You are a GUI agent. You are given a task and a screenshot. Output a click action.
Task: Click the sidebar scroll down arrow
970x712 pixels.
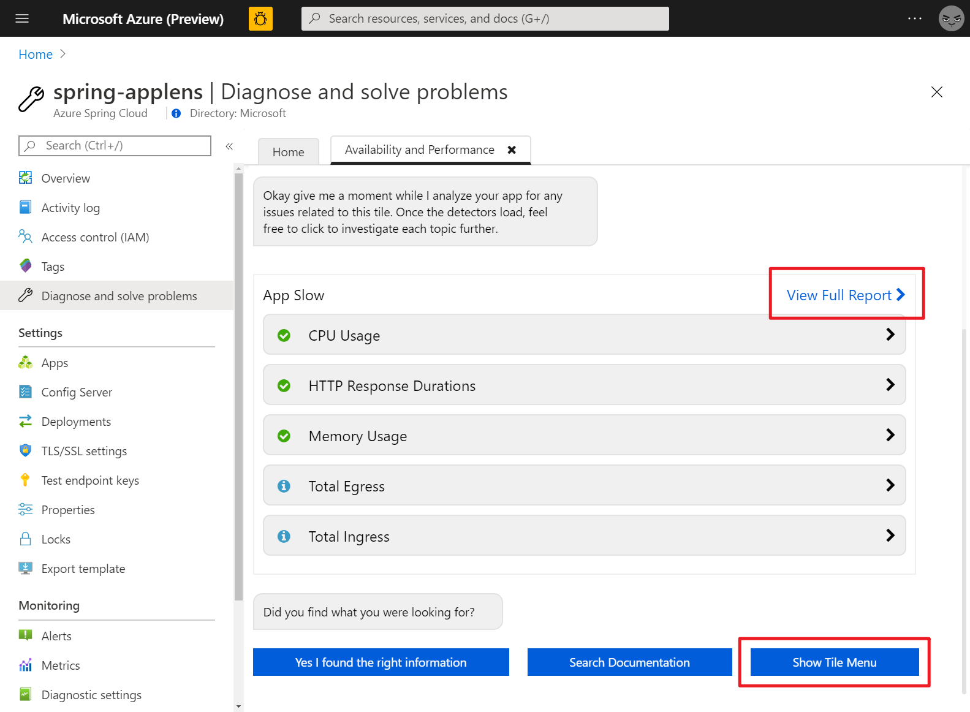click(x=238, y=706)
